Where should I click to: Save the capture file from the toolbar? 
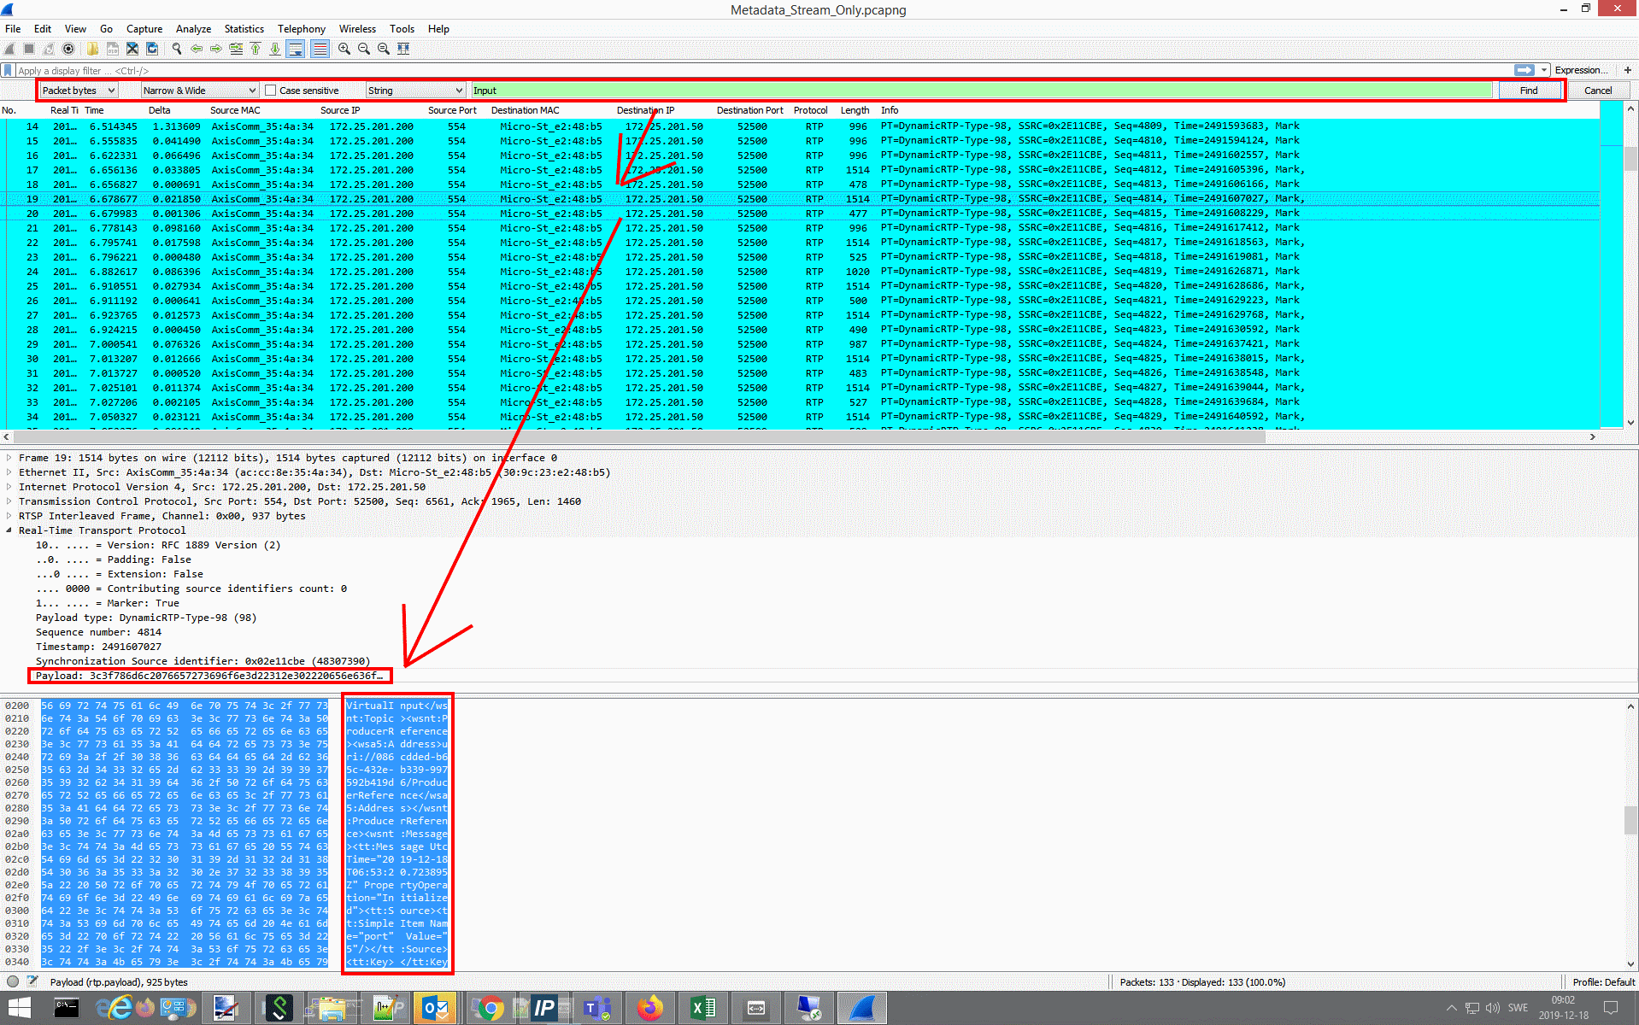click(112, 49)
